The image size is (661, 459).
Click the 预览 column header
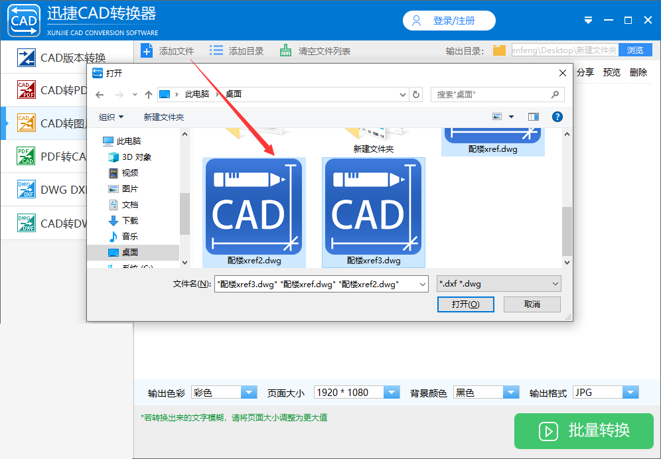[x=612, y=72]
